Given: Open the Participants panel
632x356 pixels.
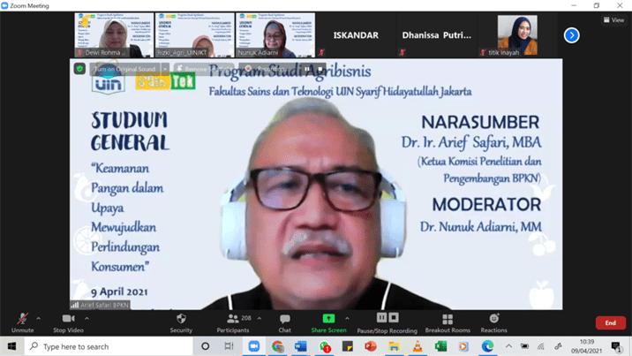Looking at the screenshot, I should pyautogui.click(x=233, y=320).
